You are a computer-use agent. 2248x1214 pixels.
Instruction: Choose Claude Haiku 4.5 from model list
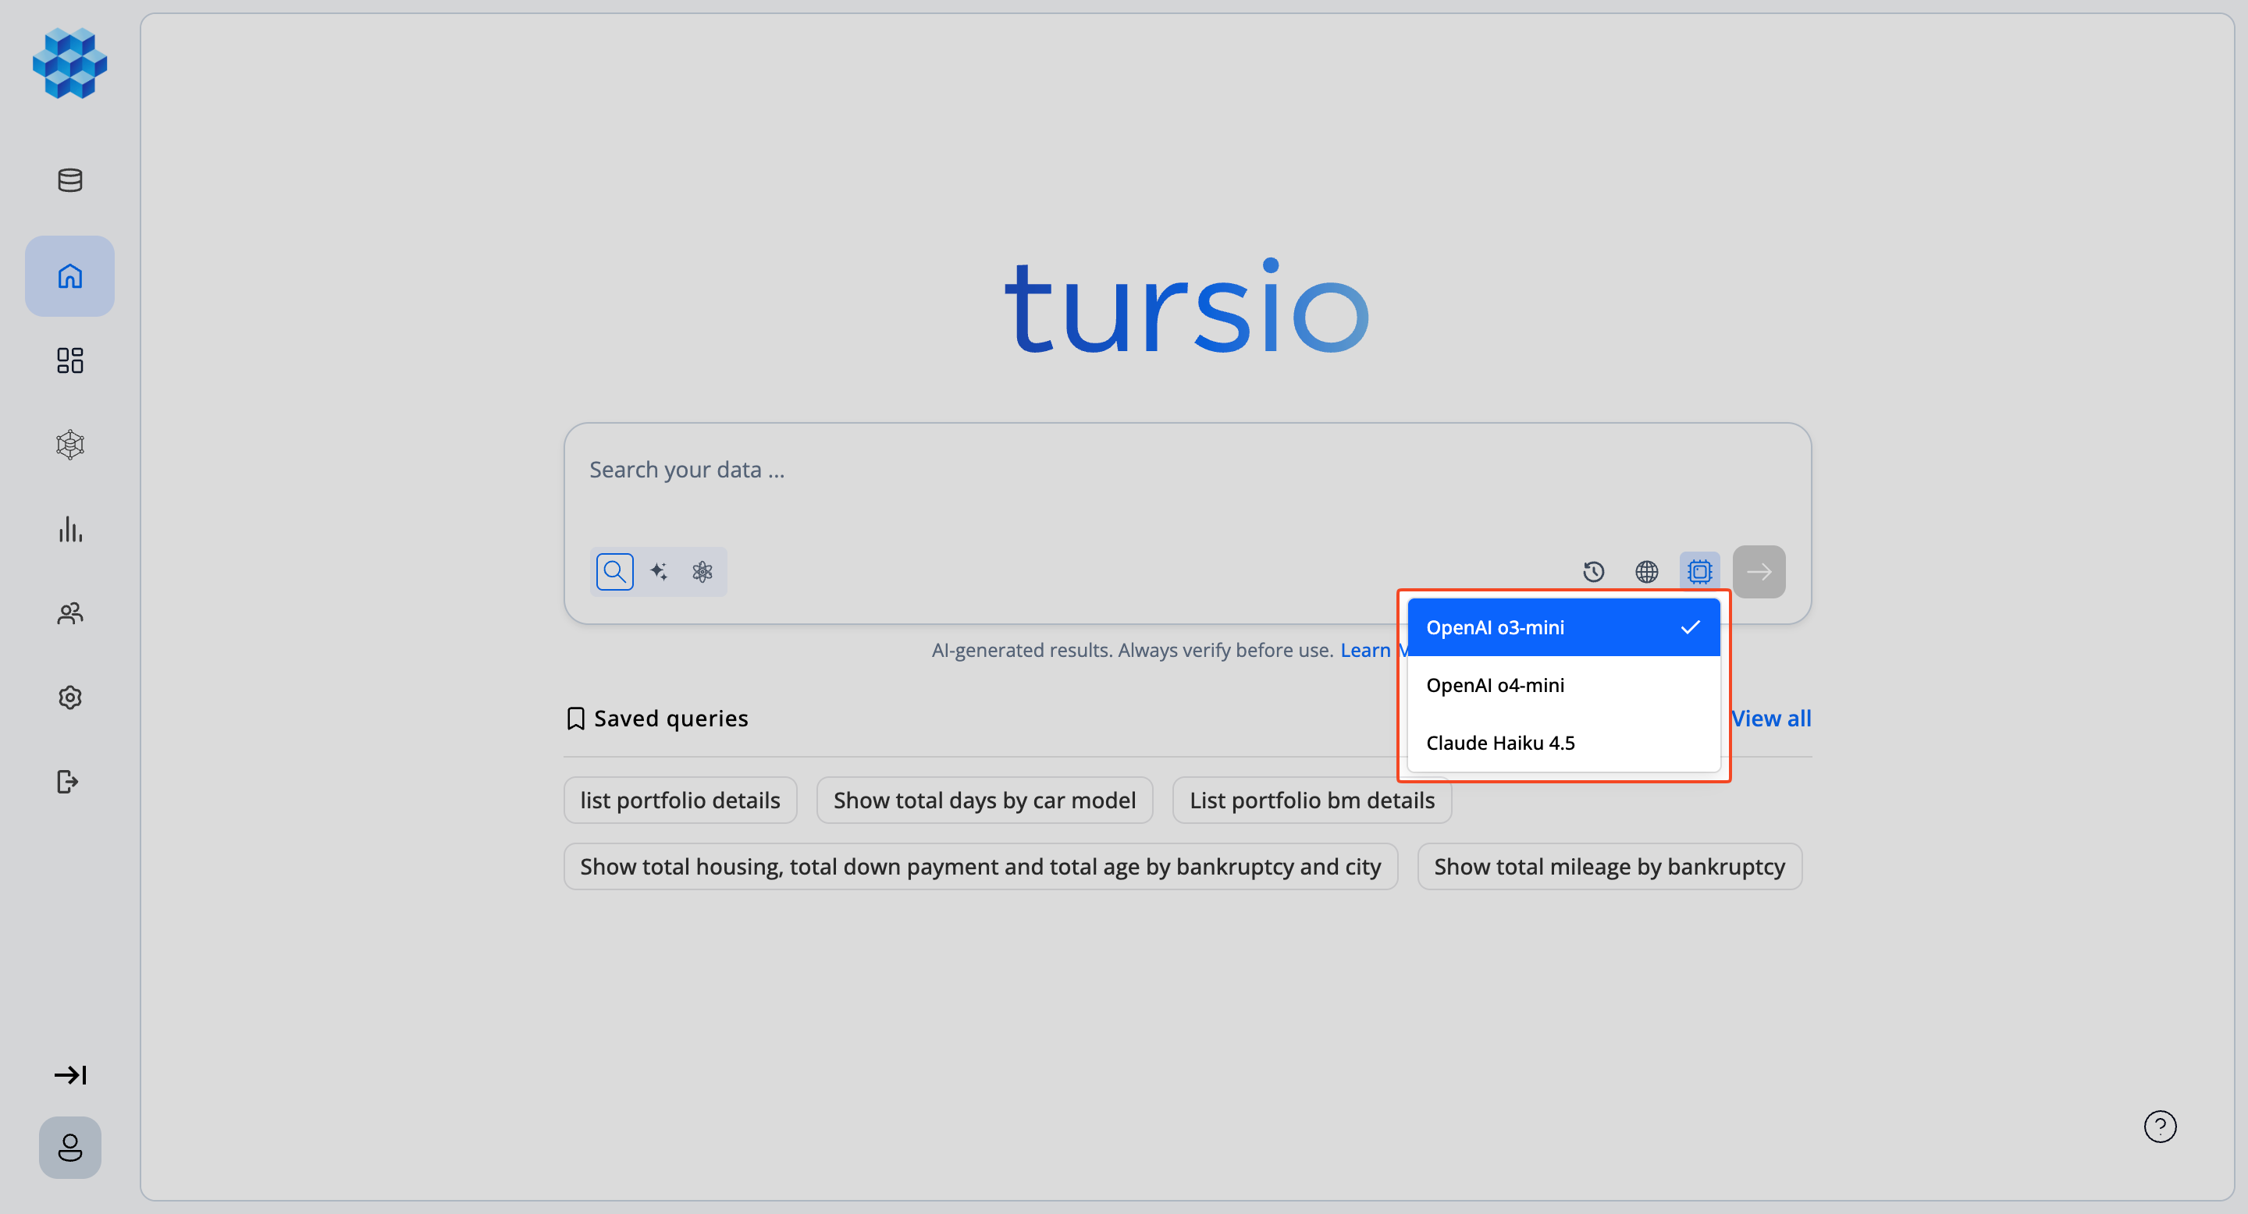coord(1563,743)
